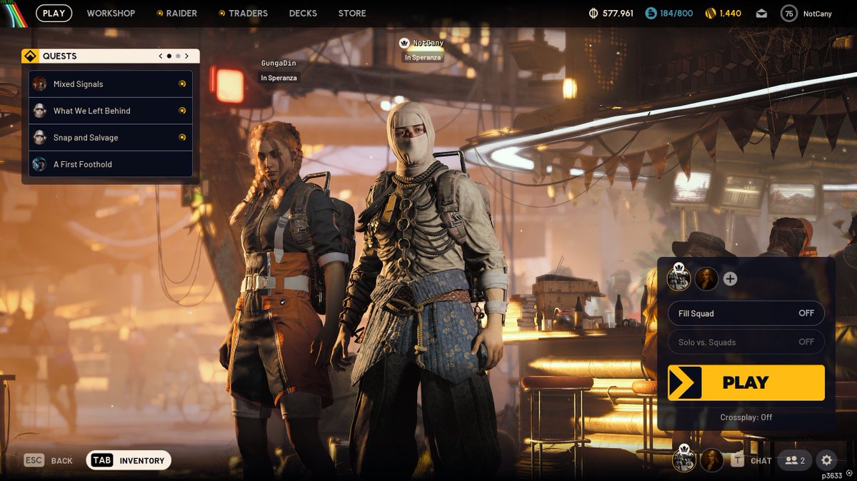
Task: Open the STORE tab
Action: pos(352,13)
